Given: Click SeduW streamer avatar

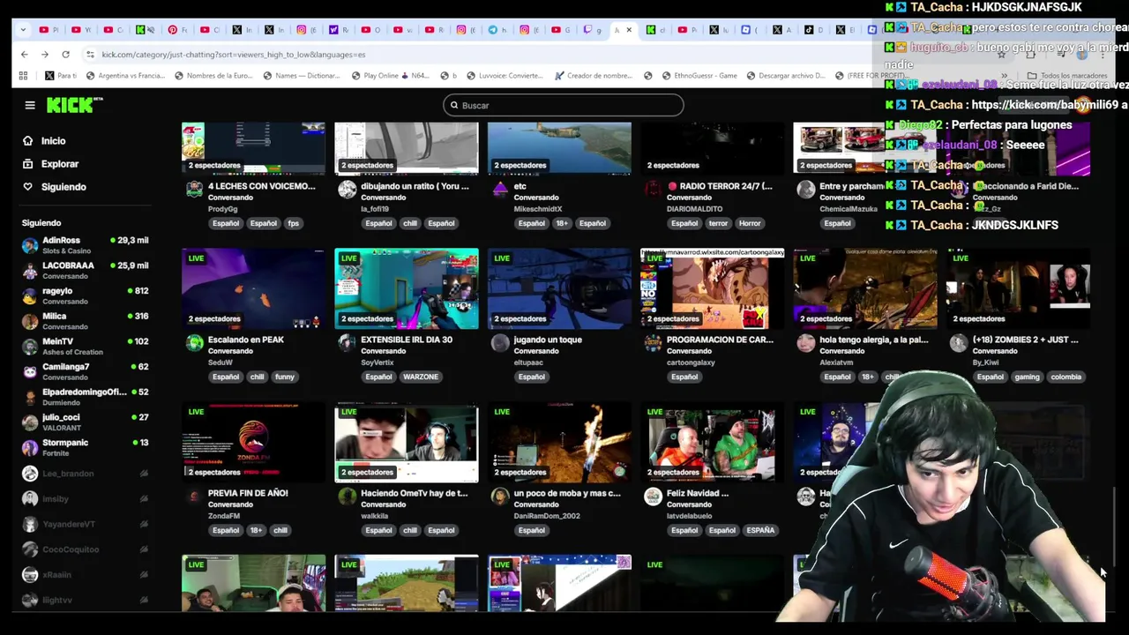Looking at the screenshot, I should (194, 343).
